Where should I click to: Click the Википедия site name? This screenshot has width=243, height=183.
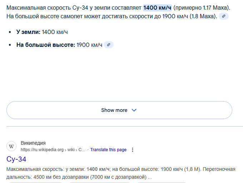point(33,143)
